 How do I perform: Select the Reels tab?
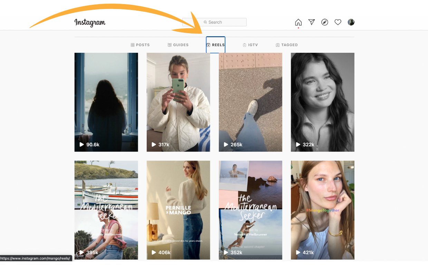pos(216,45)
